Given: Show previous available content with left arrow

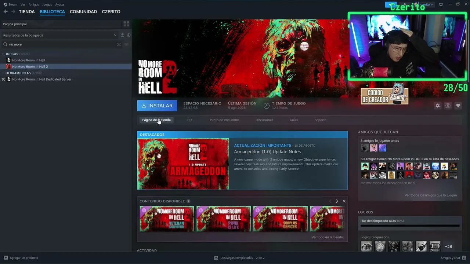Looking at the screenshot, I should [x=330, y=201].
